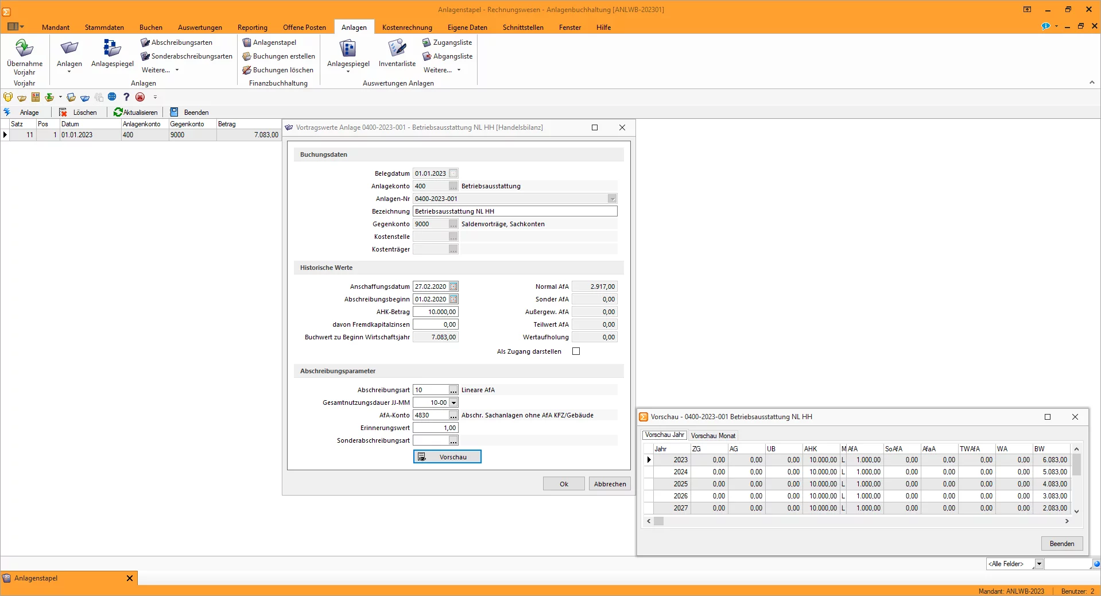This screenshot has width=1101, height=596.
Task: Open AfA-Konto lookup button
Action: coord(453,415)
